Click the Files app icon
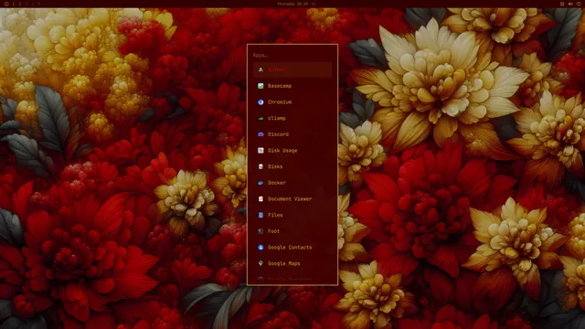The image size is (585, 329). point(261,215)
